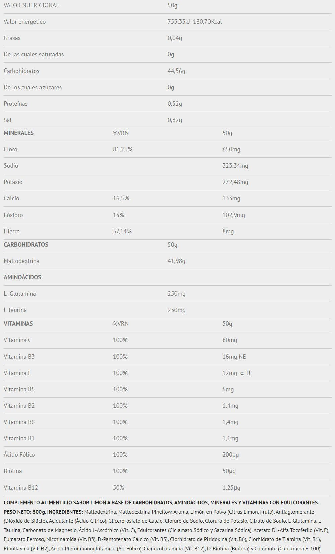This screenshot has height=554, width=335.
Task: Select the Calcio 133mg value
Action: point(231,198)
